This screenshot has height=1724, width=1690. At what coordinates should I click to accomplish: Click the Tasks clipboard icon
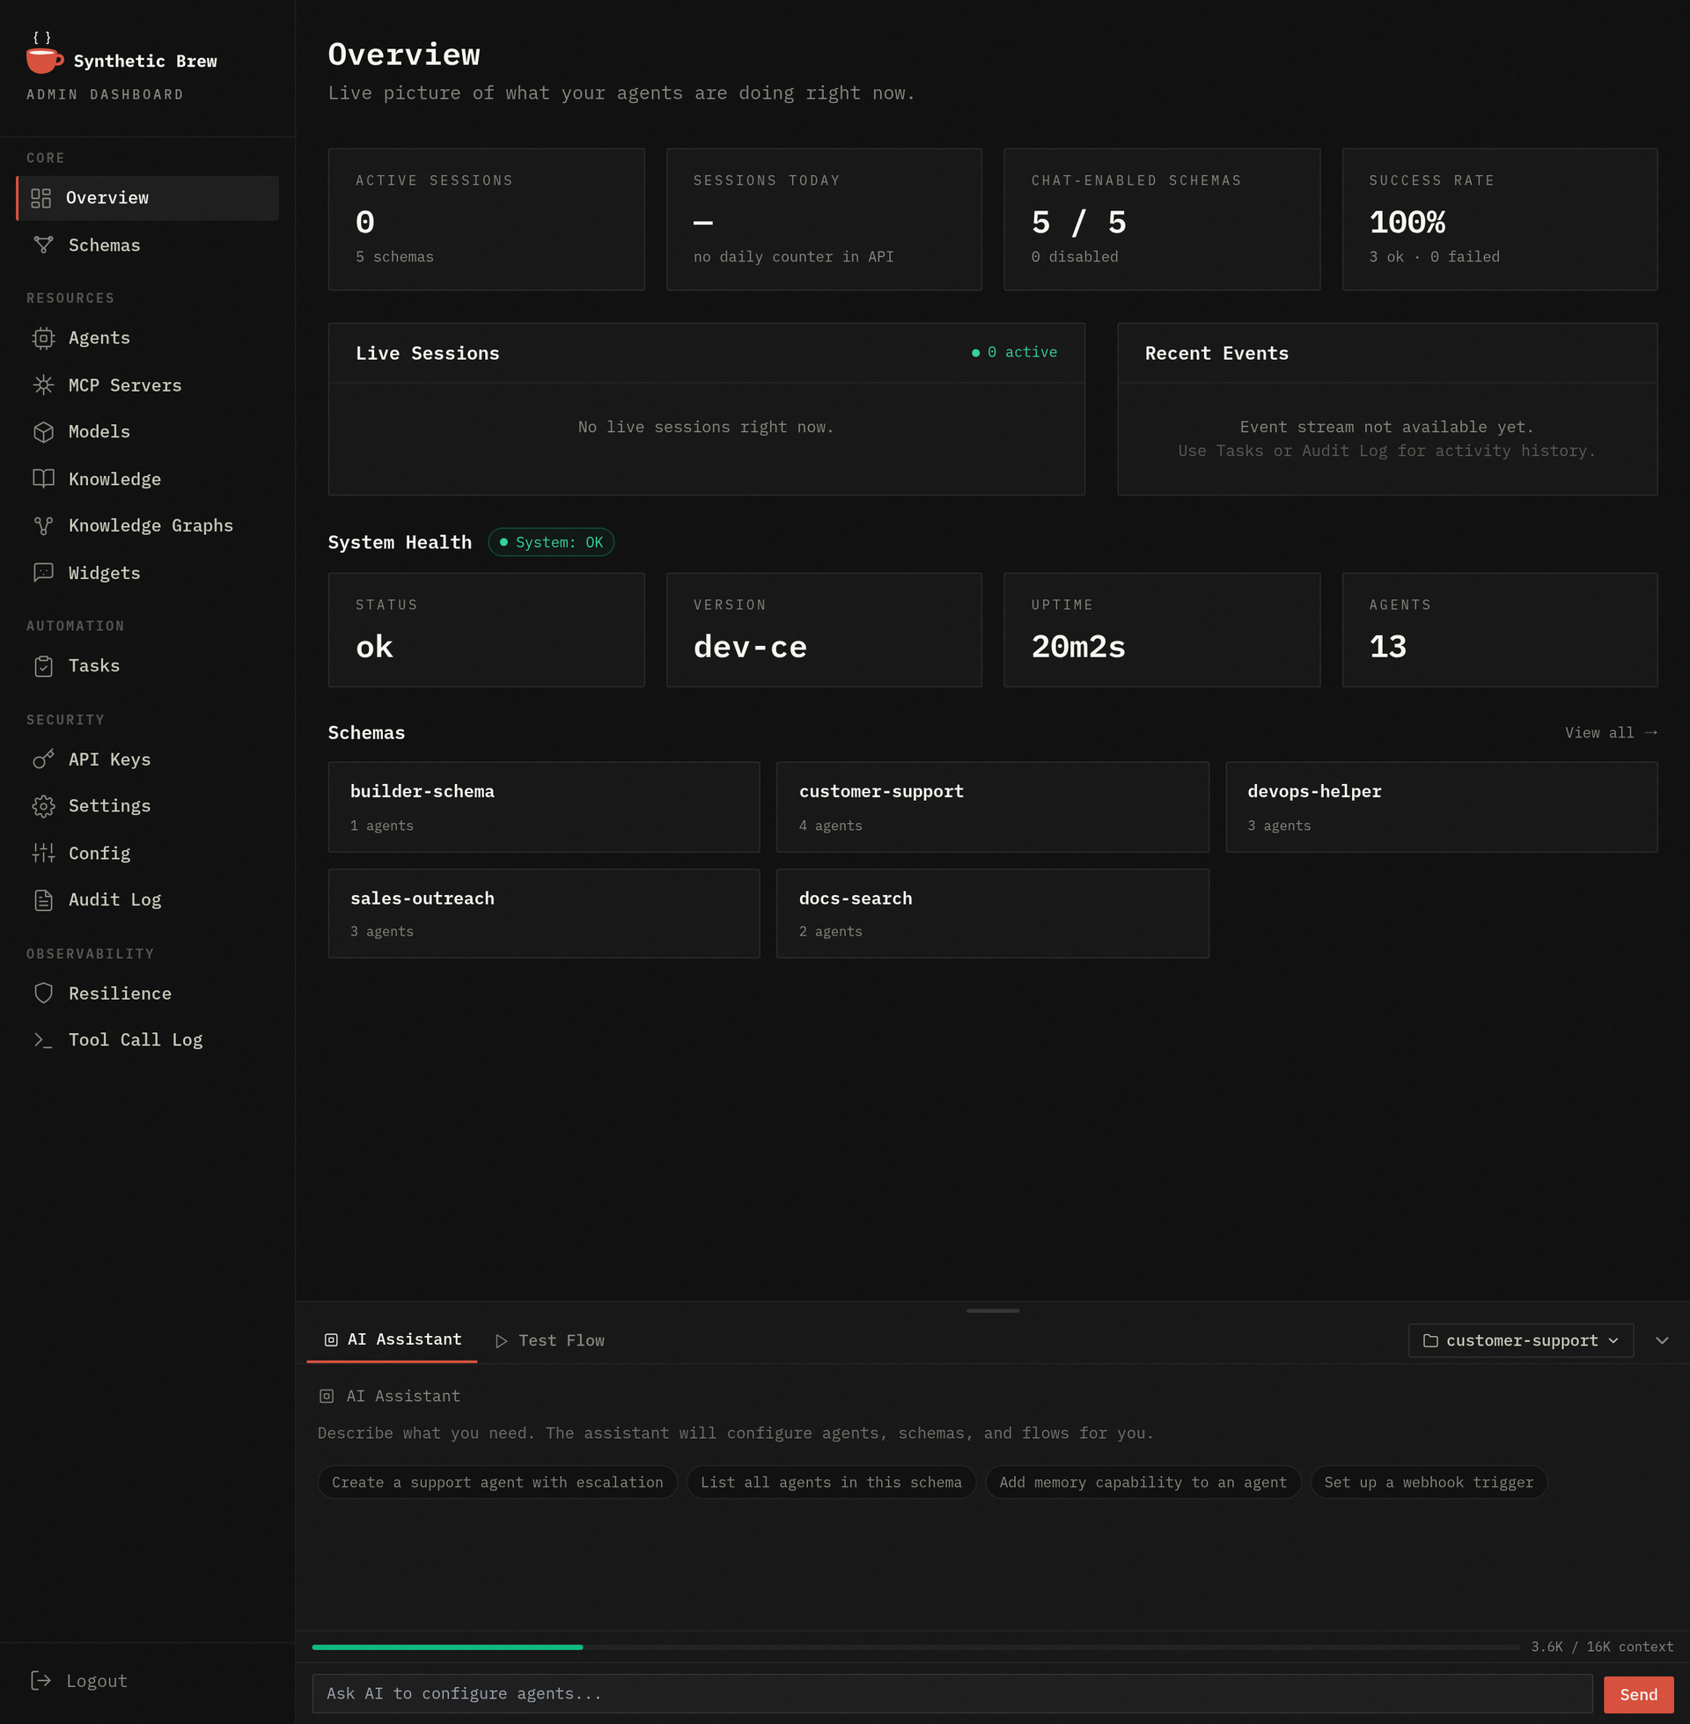click(43, 666)
